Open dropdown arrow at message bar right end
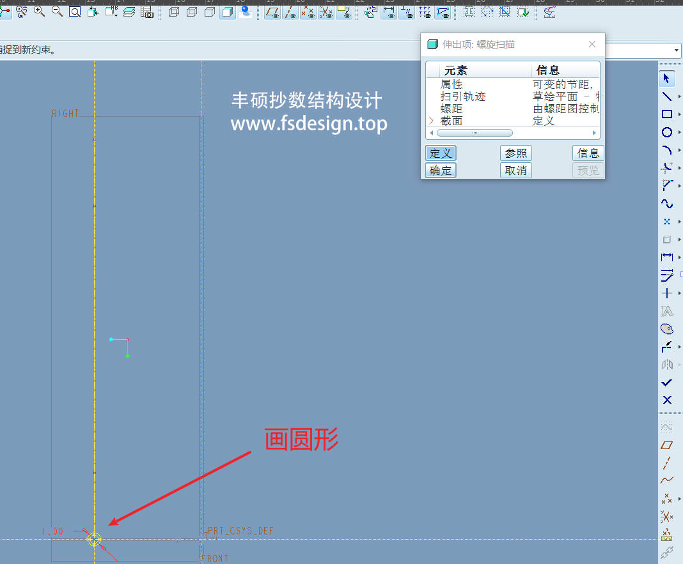683x564 pixels. coord(677,50)
